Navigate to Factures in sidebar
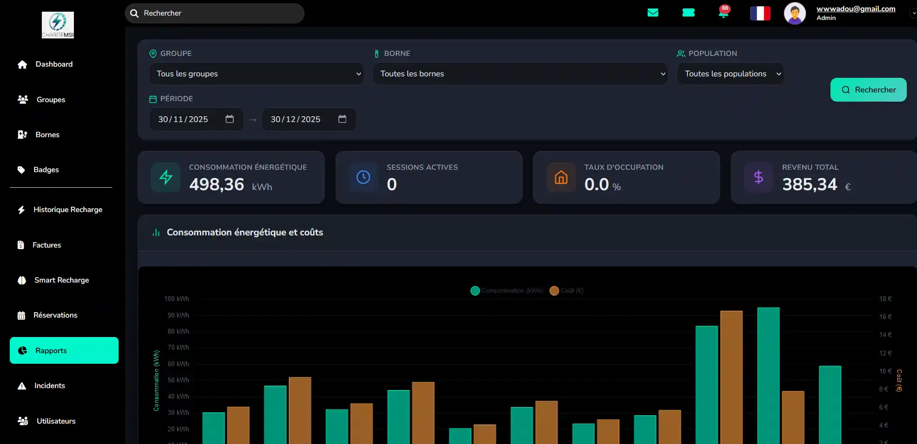Viewport: 917px width, 444px height. [47, 245]
